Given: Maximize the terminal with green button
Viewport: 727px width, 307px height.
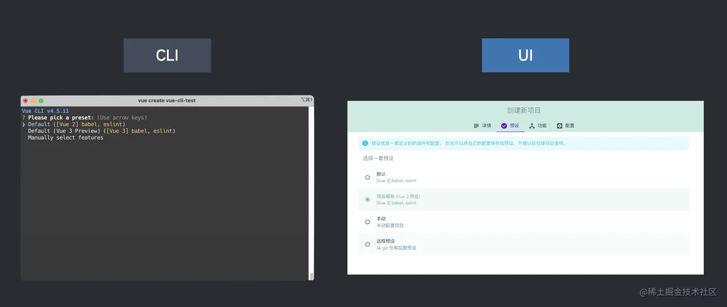Looking at the screenshot, I should click(x=41, y=100).
